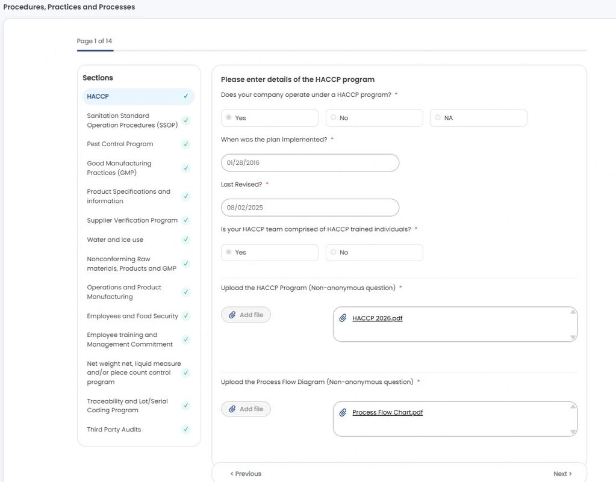
Task: Click the plan implementation date field
Action: pos(309,162)
